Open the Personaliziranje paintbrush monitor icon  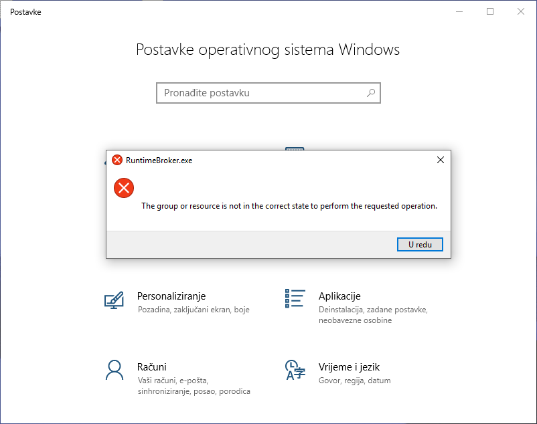pyautogui.click(x=114, y=300)
